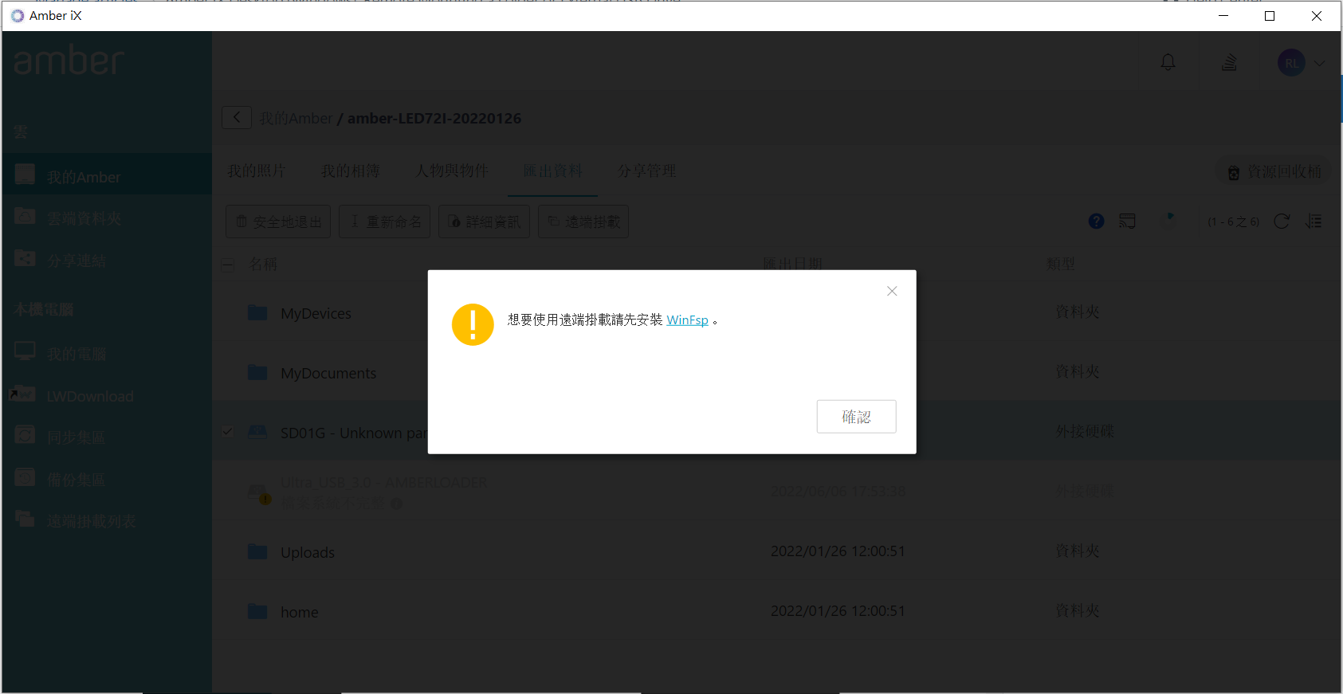
Task: Click 外接硬碟 type in SD01G row
Action: pyautogui.click(x=1085, y=431)
